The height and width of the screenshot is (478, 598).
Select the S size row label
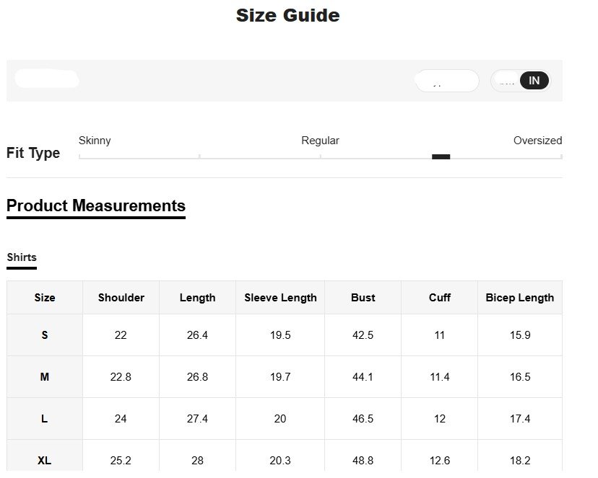click(45, 335)
